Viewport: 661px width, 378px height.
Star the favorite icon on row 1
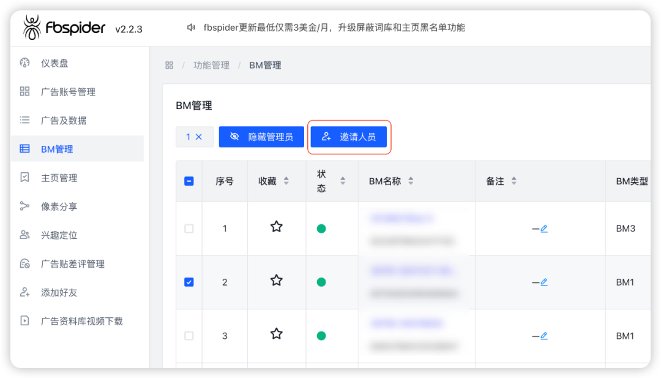(276, 226)
